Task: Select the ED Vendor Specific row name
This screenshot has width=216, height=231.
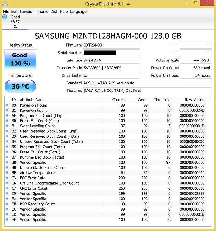Action: [x=33, y=214]
